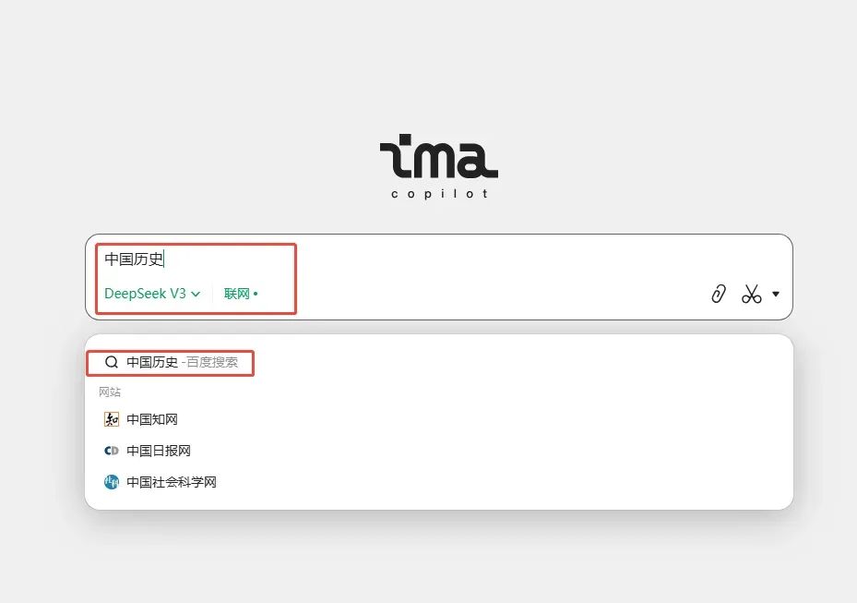Go to the 中国社会科学网 suggestion

click(172, 482)
